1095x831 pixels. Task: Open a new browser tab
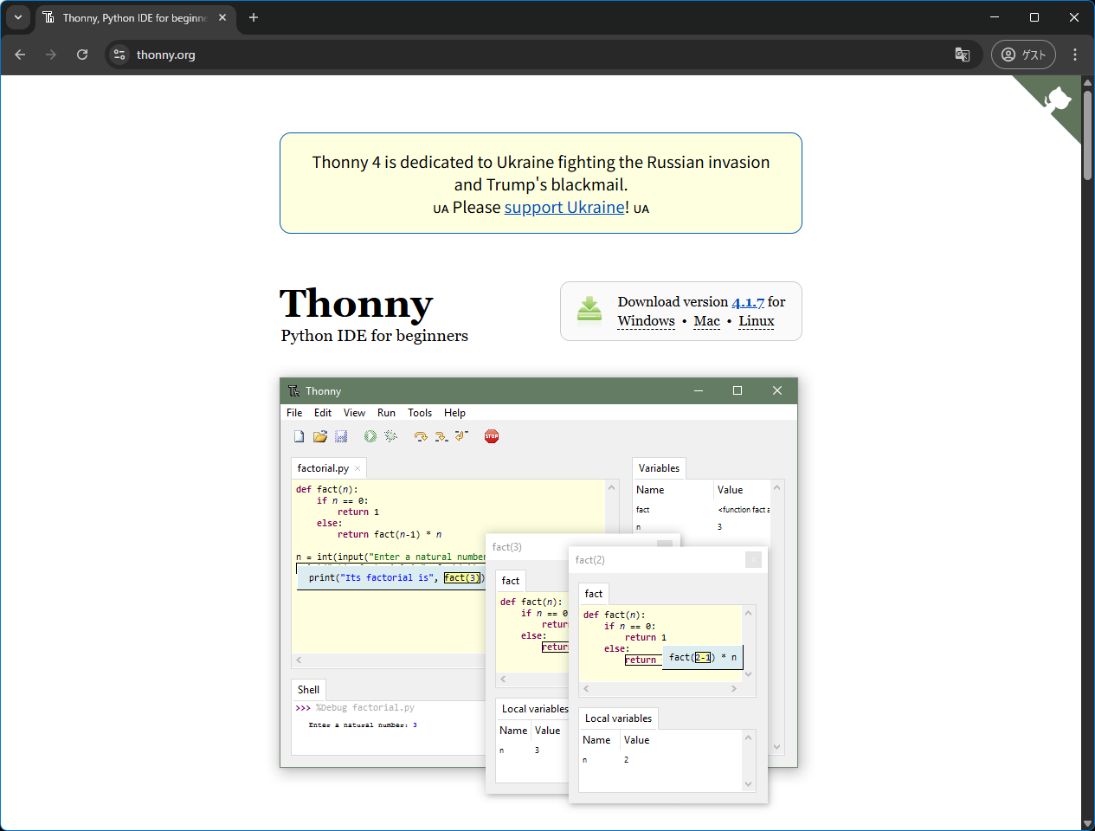(254, 17)
